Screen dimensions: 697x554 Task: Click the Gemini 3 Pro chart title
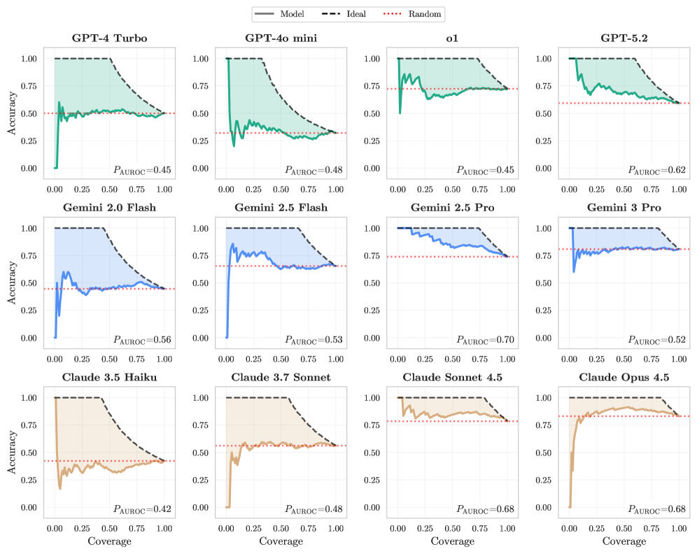(624, 208)
